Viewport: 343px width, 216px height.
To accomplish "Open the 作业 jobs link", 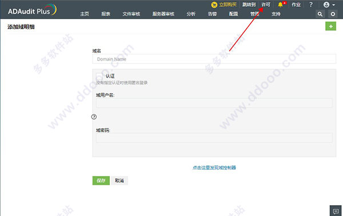I will 296,5.
